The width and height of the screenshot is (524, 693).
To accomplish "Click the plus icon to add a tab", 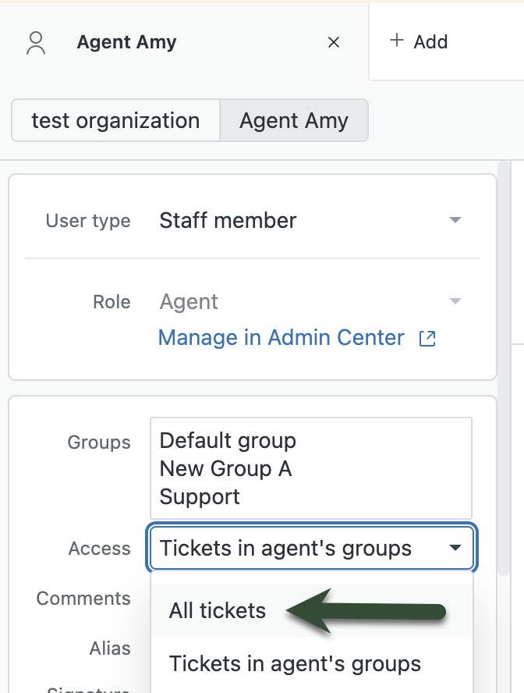I will tap(397, 41).
